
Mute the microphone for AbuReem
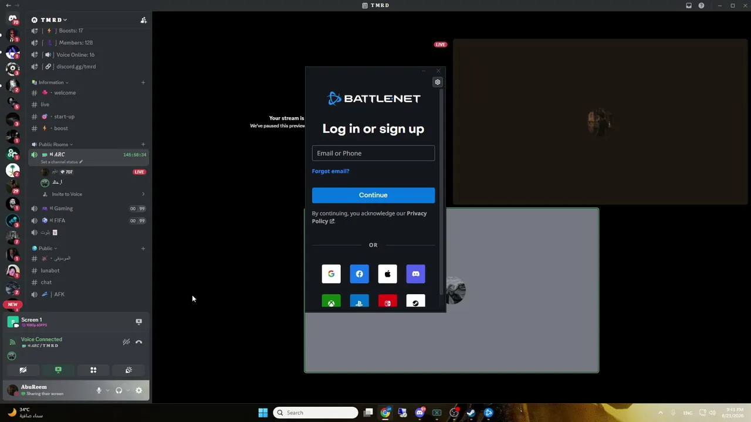tap(99, 390)
